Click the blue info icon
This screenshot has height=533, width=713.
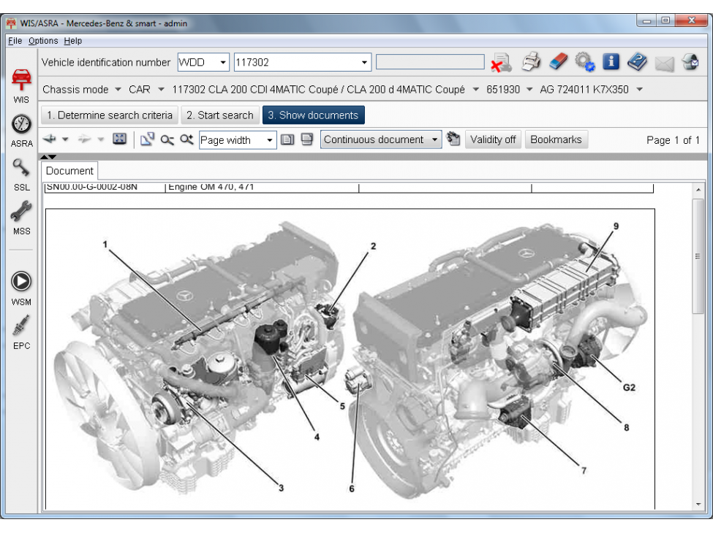pyautogui.click(x=611, y=63)
